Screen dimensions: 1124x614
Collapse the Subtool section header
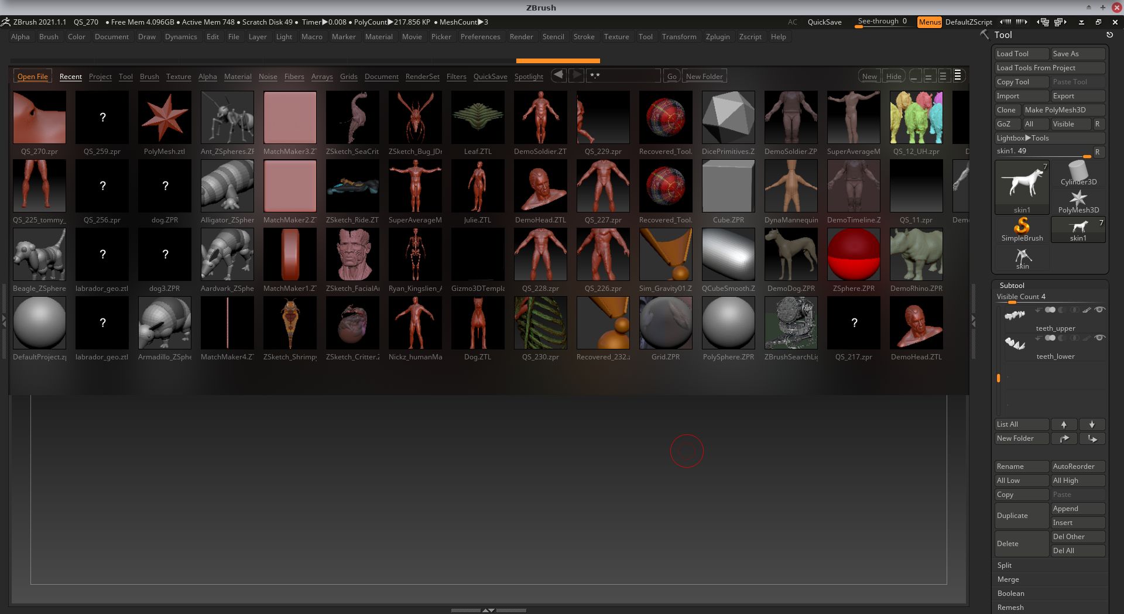pos(1012,286)
